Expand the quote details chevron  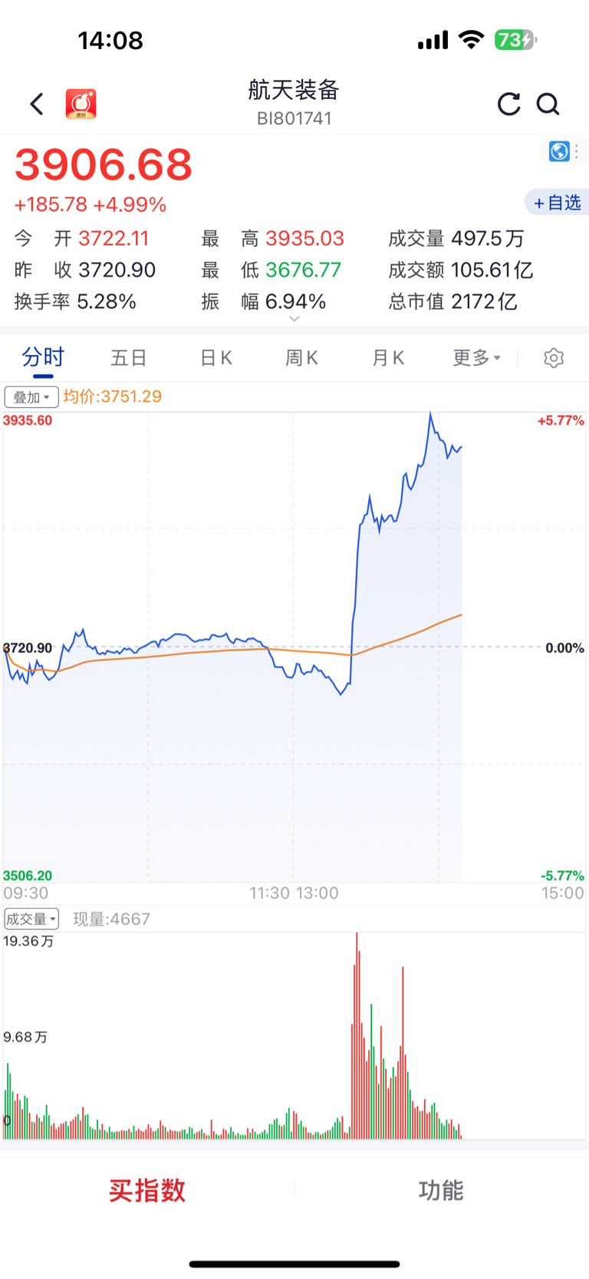pyautogui.click(x=294, y=319)
